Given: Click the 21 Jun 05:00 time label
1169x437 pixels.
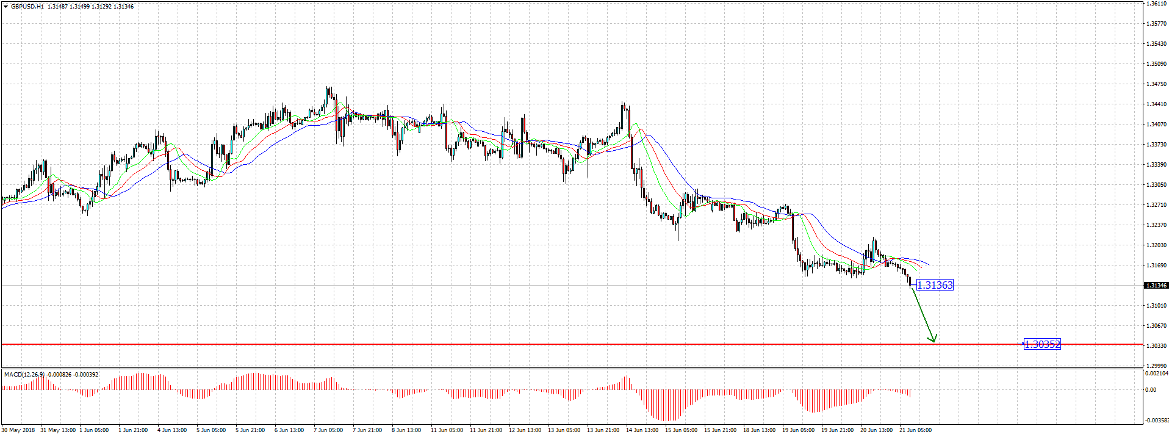Looking at the screenshot, I should click(x=916, y=430).
